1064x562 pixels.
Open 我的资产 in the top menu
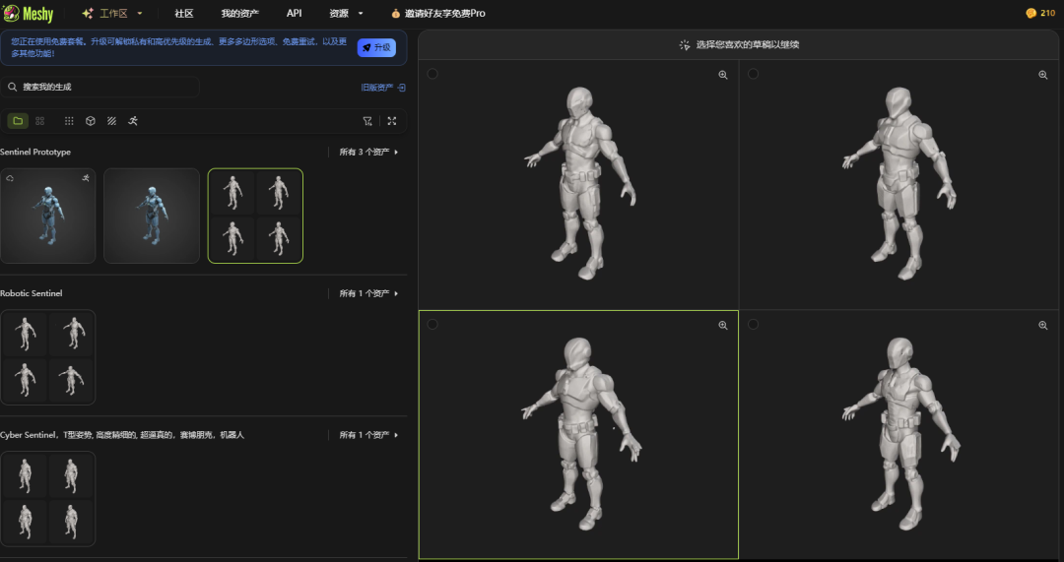(x=239, y=13)
